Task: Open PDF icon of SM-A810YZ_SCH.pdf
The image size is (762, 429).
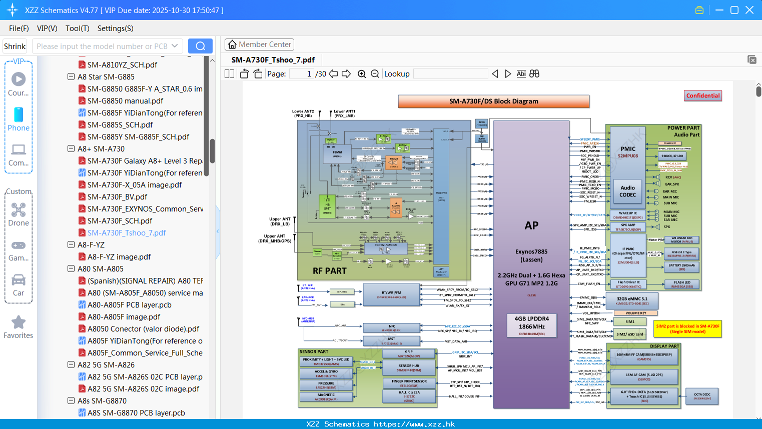Action: coord(82,64)
